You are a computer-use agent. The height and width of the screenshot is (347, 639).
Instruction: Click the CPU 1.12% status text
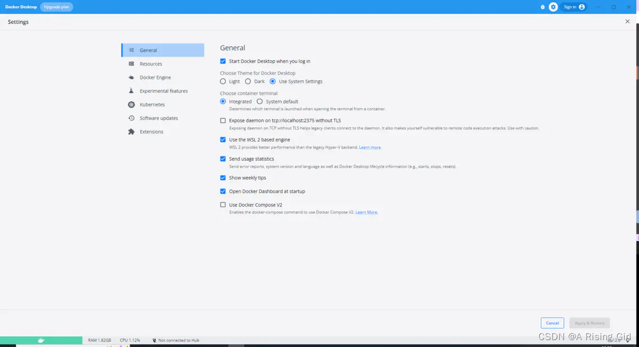point(130,340)
